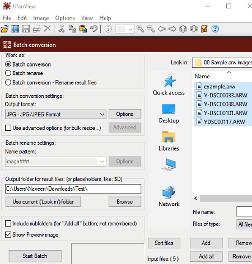Click the computer icon above Network
Image resolution: width=252 pixels, height=264 pixels.
point(169,164)
